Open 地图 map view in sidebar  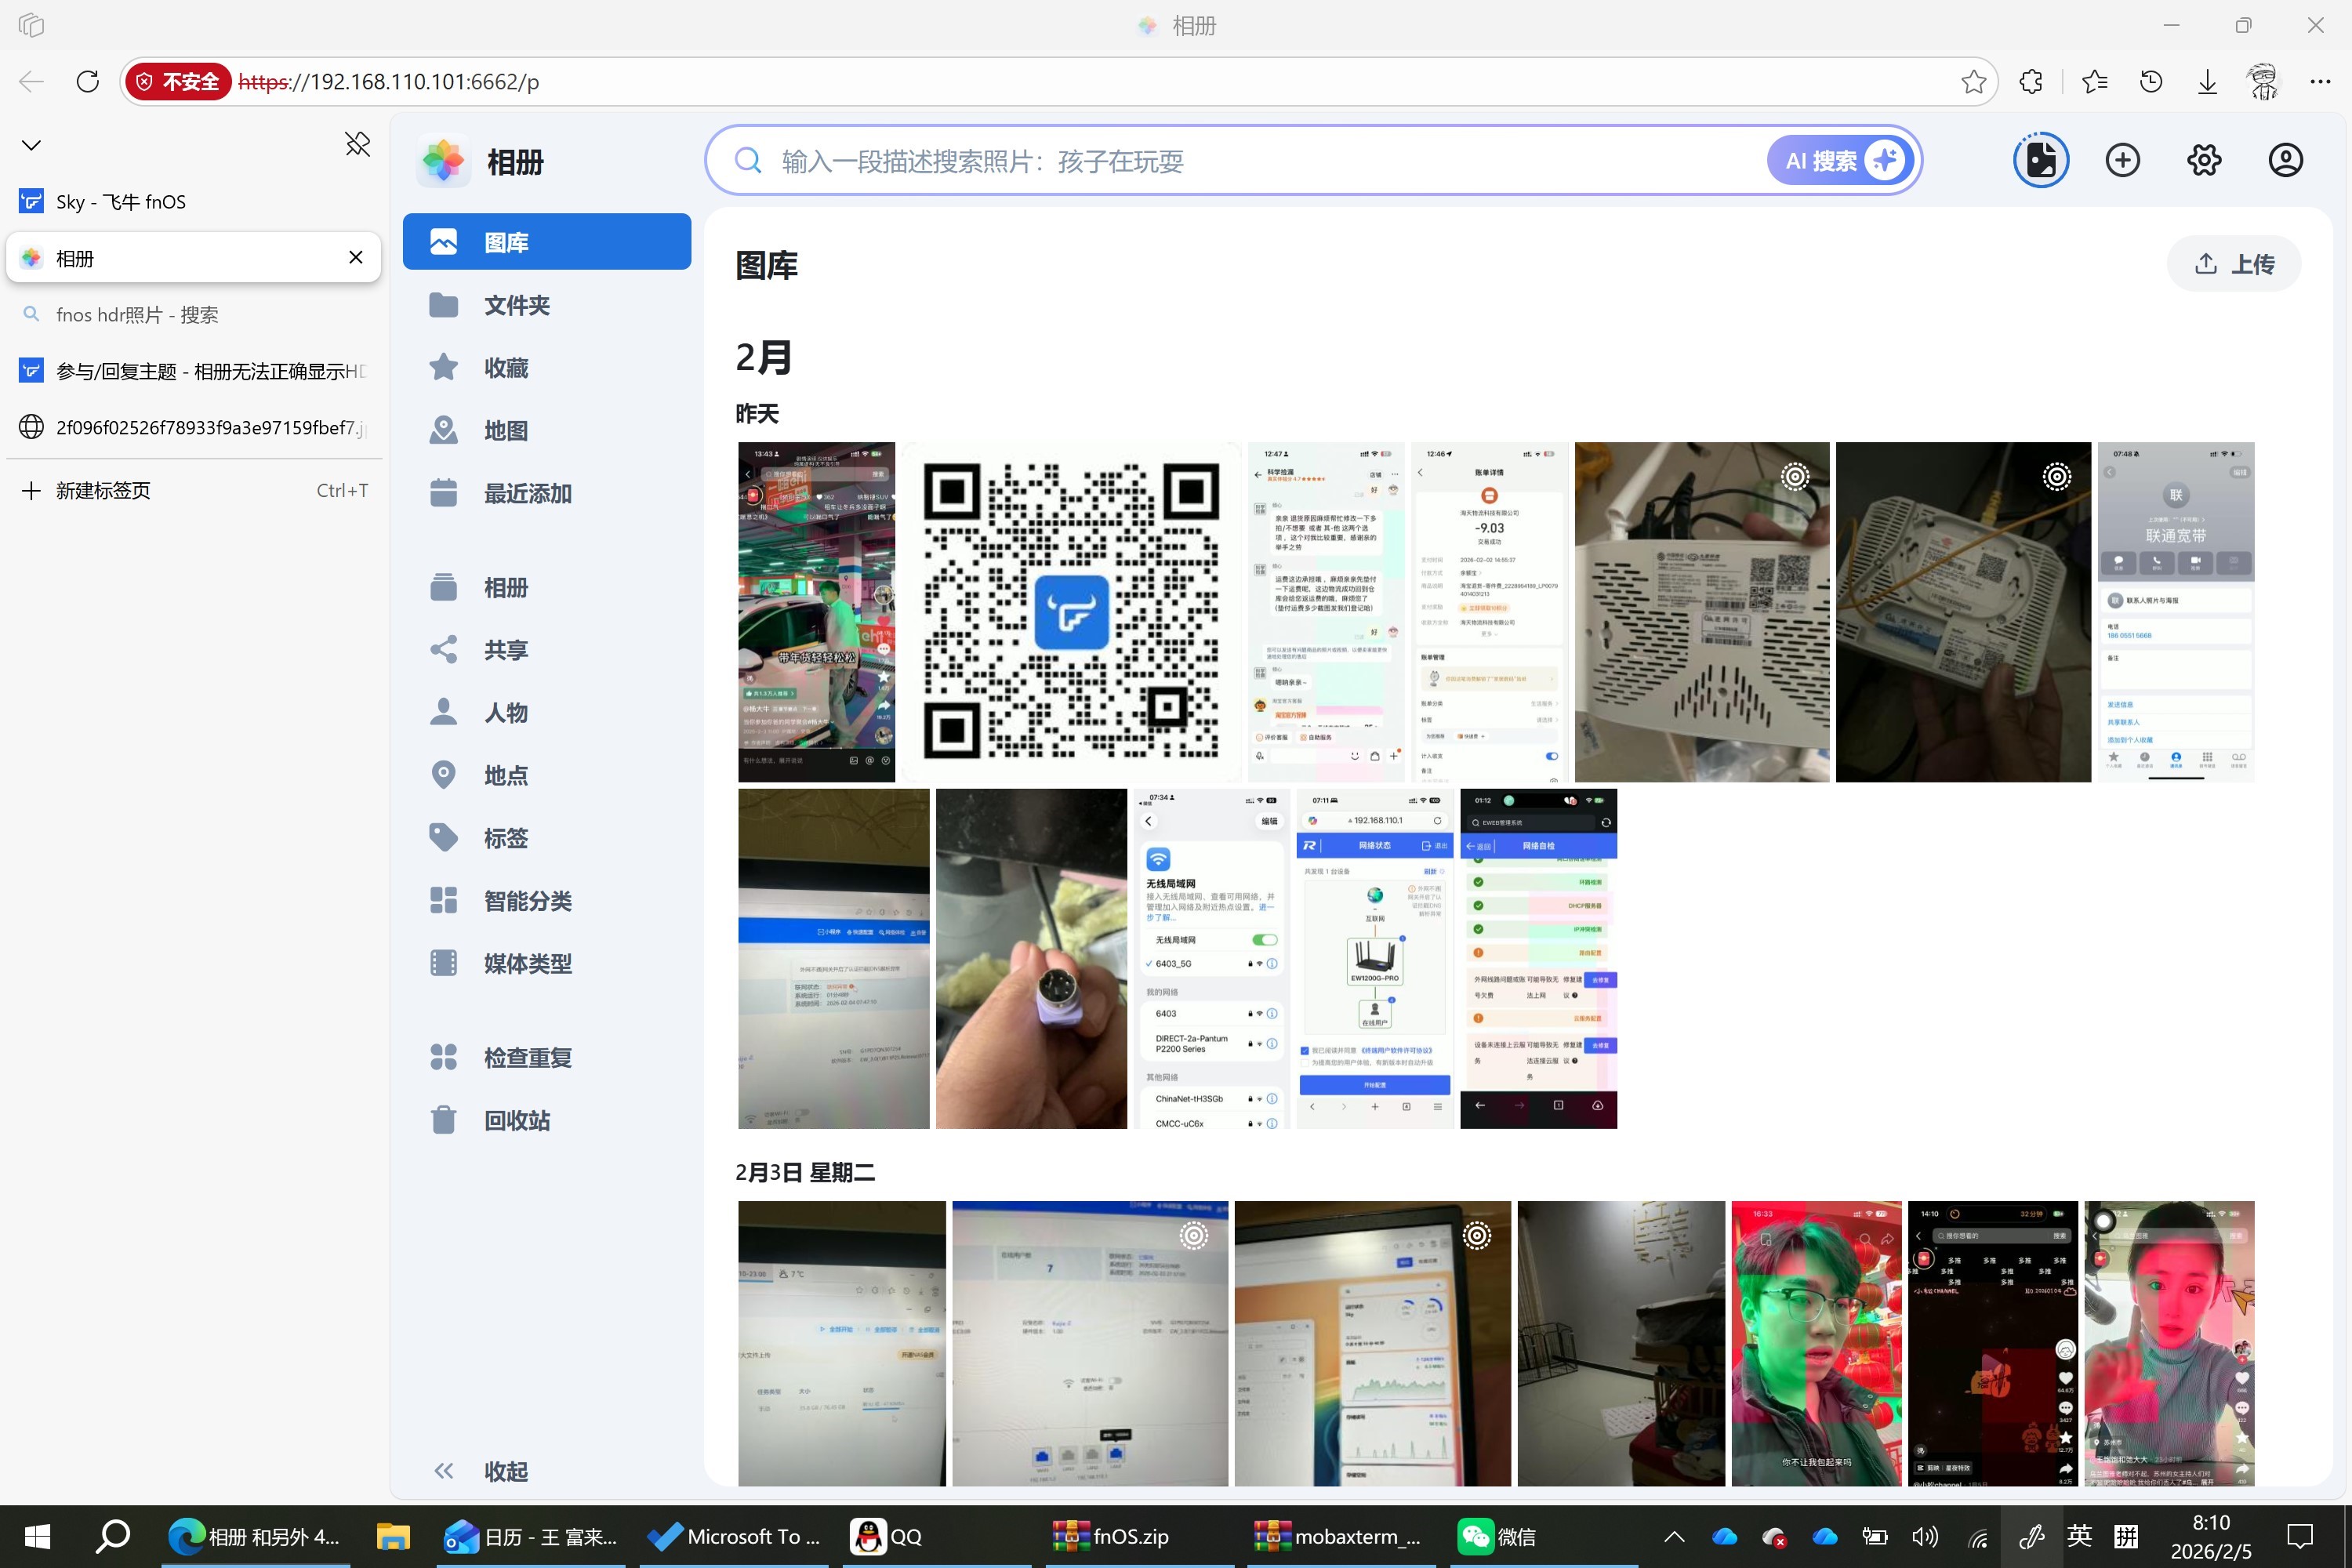tap(506, 431)
